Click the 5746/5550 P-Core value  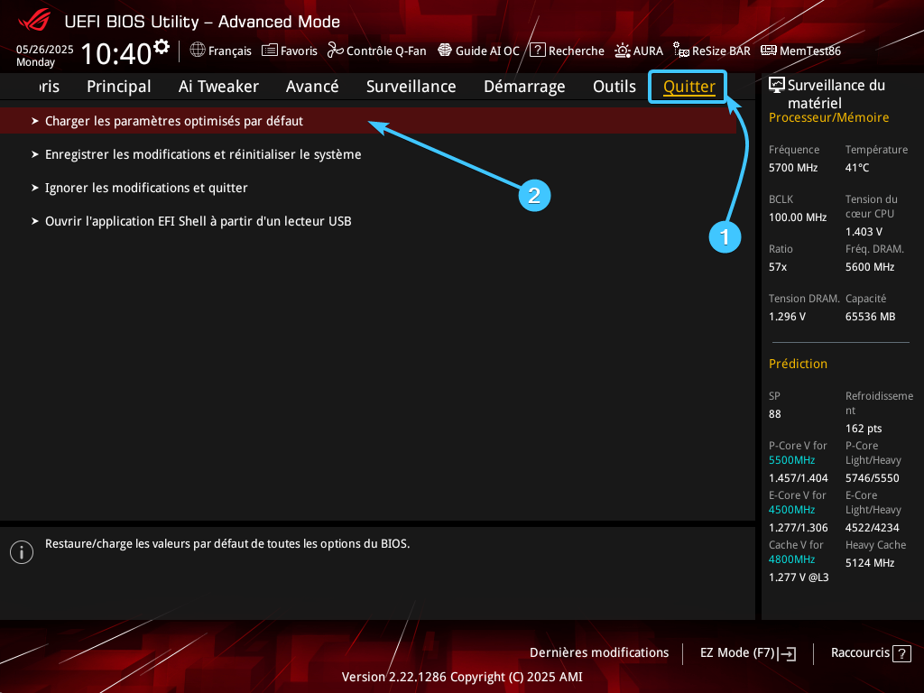(x=873, y=478)
